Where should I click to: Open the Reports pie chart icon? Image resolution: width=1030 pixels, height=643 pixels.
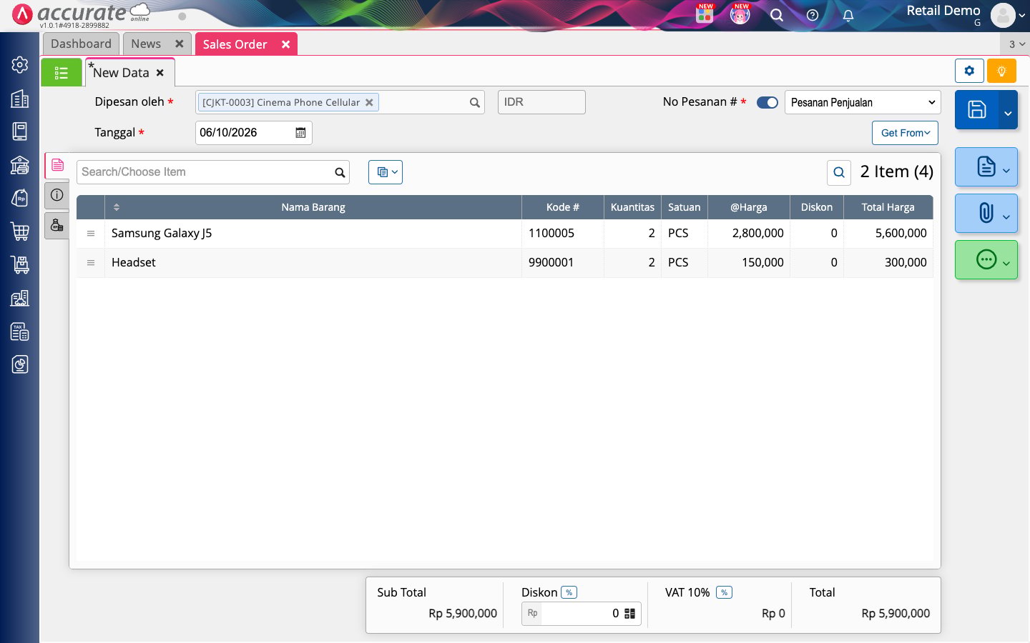[x=20, y=364]
